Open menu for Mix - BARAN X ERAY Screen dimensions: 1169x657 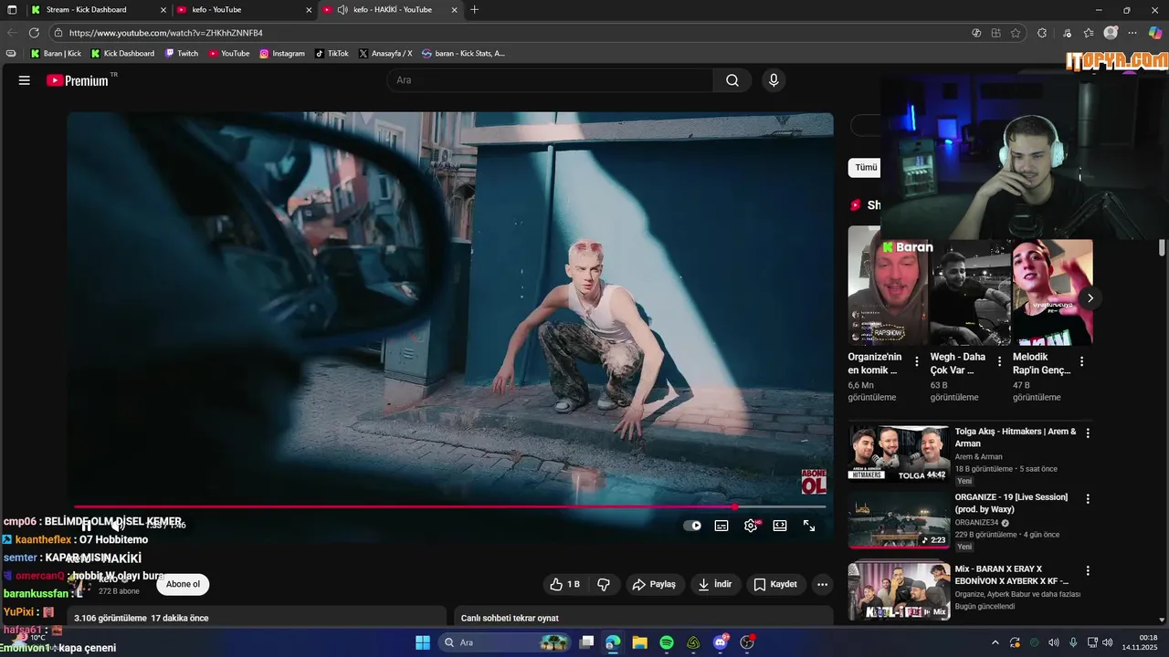click(1088, 570)
